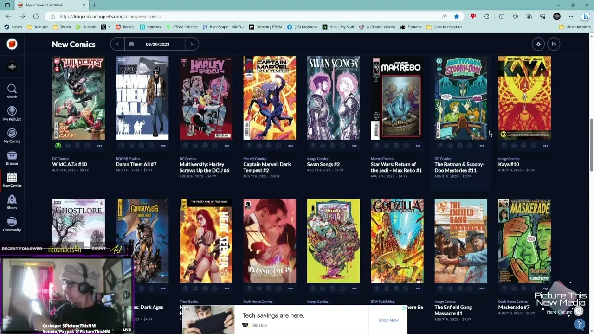
Task: Go to previous week arrow
Action: point(117,44)
